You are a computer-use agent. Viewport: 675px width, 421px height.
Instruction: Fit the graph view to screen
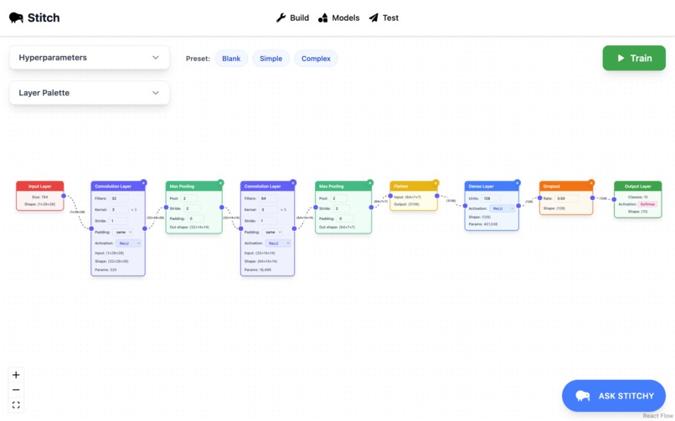[16, 405]
